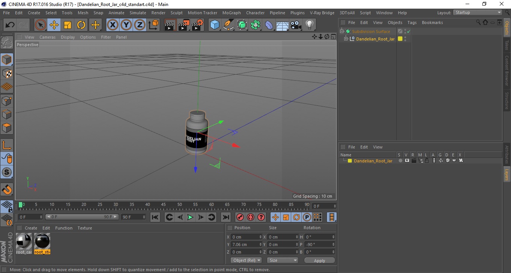Switch to the Attributes side tab
The height and width of the screenshot is (273, 511).
tap(506, 154)
